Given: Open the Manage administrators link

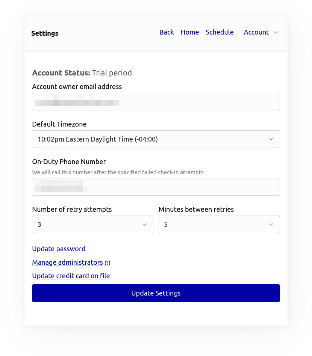Looking at the screenshot, I should [x=67, y=262].
